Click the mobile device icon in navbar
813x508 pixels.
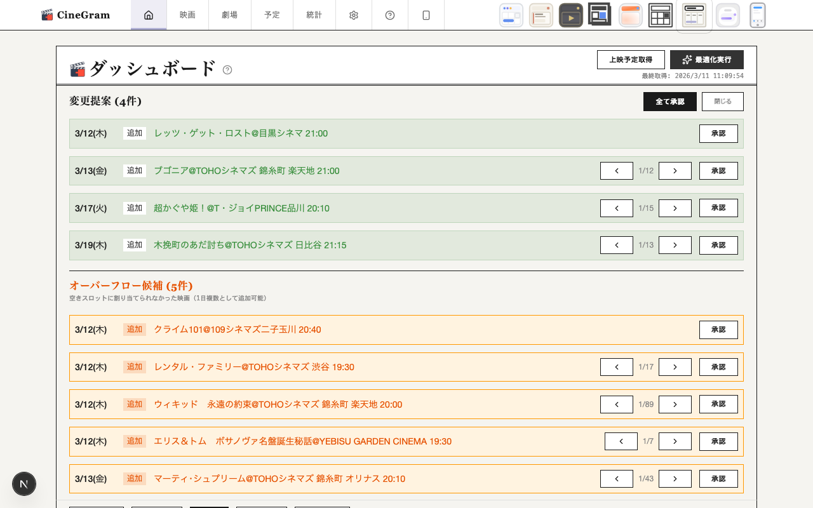[x=426, y=15]
